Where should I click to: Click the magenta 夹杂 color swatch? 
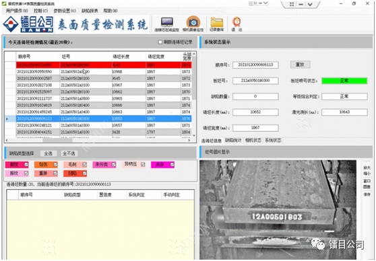(x=160, y=165)
